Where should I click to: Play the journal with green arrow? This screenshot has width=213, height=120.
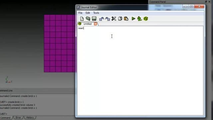pyautogui.click(x=133, y=19)
